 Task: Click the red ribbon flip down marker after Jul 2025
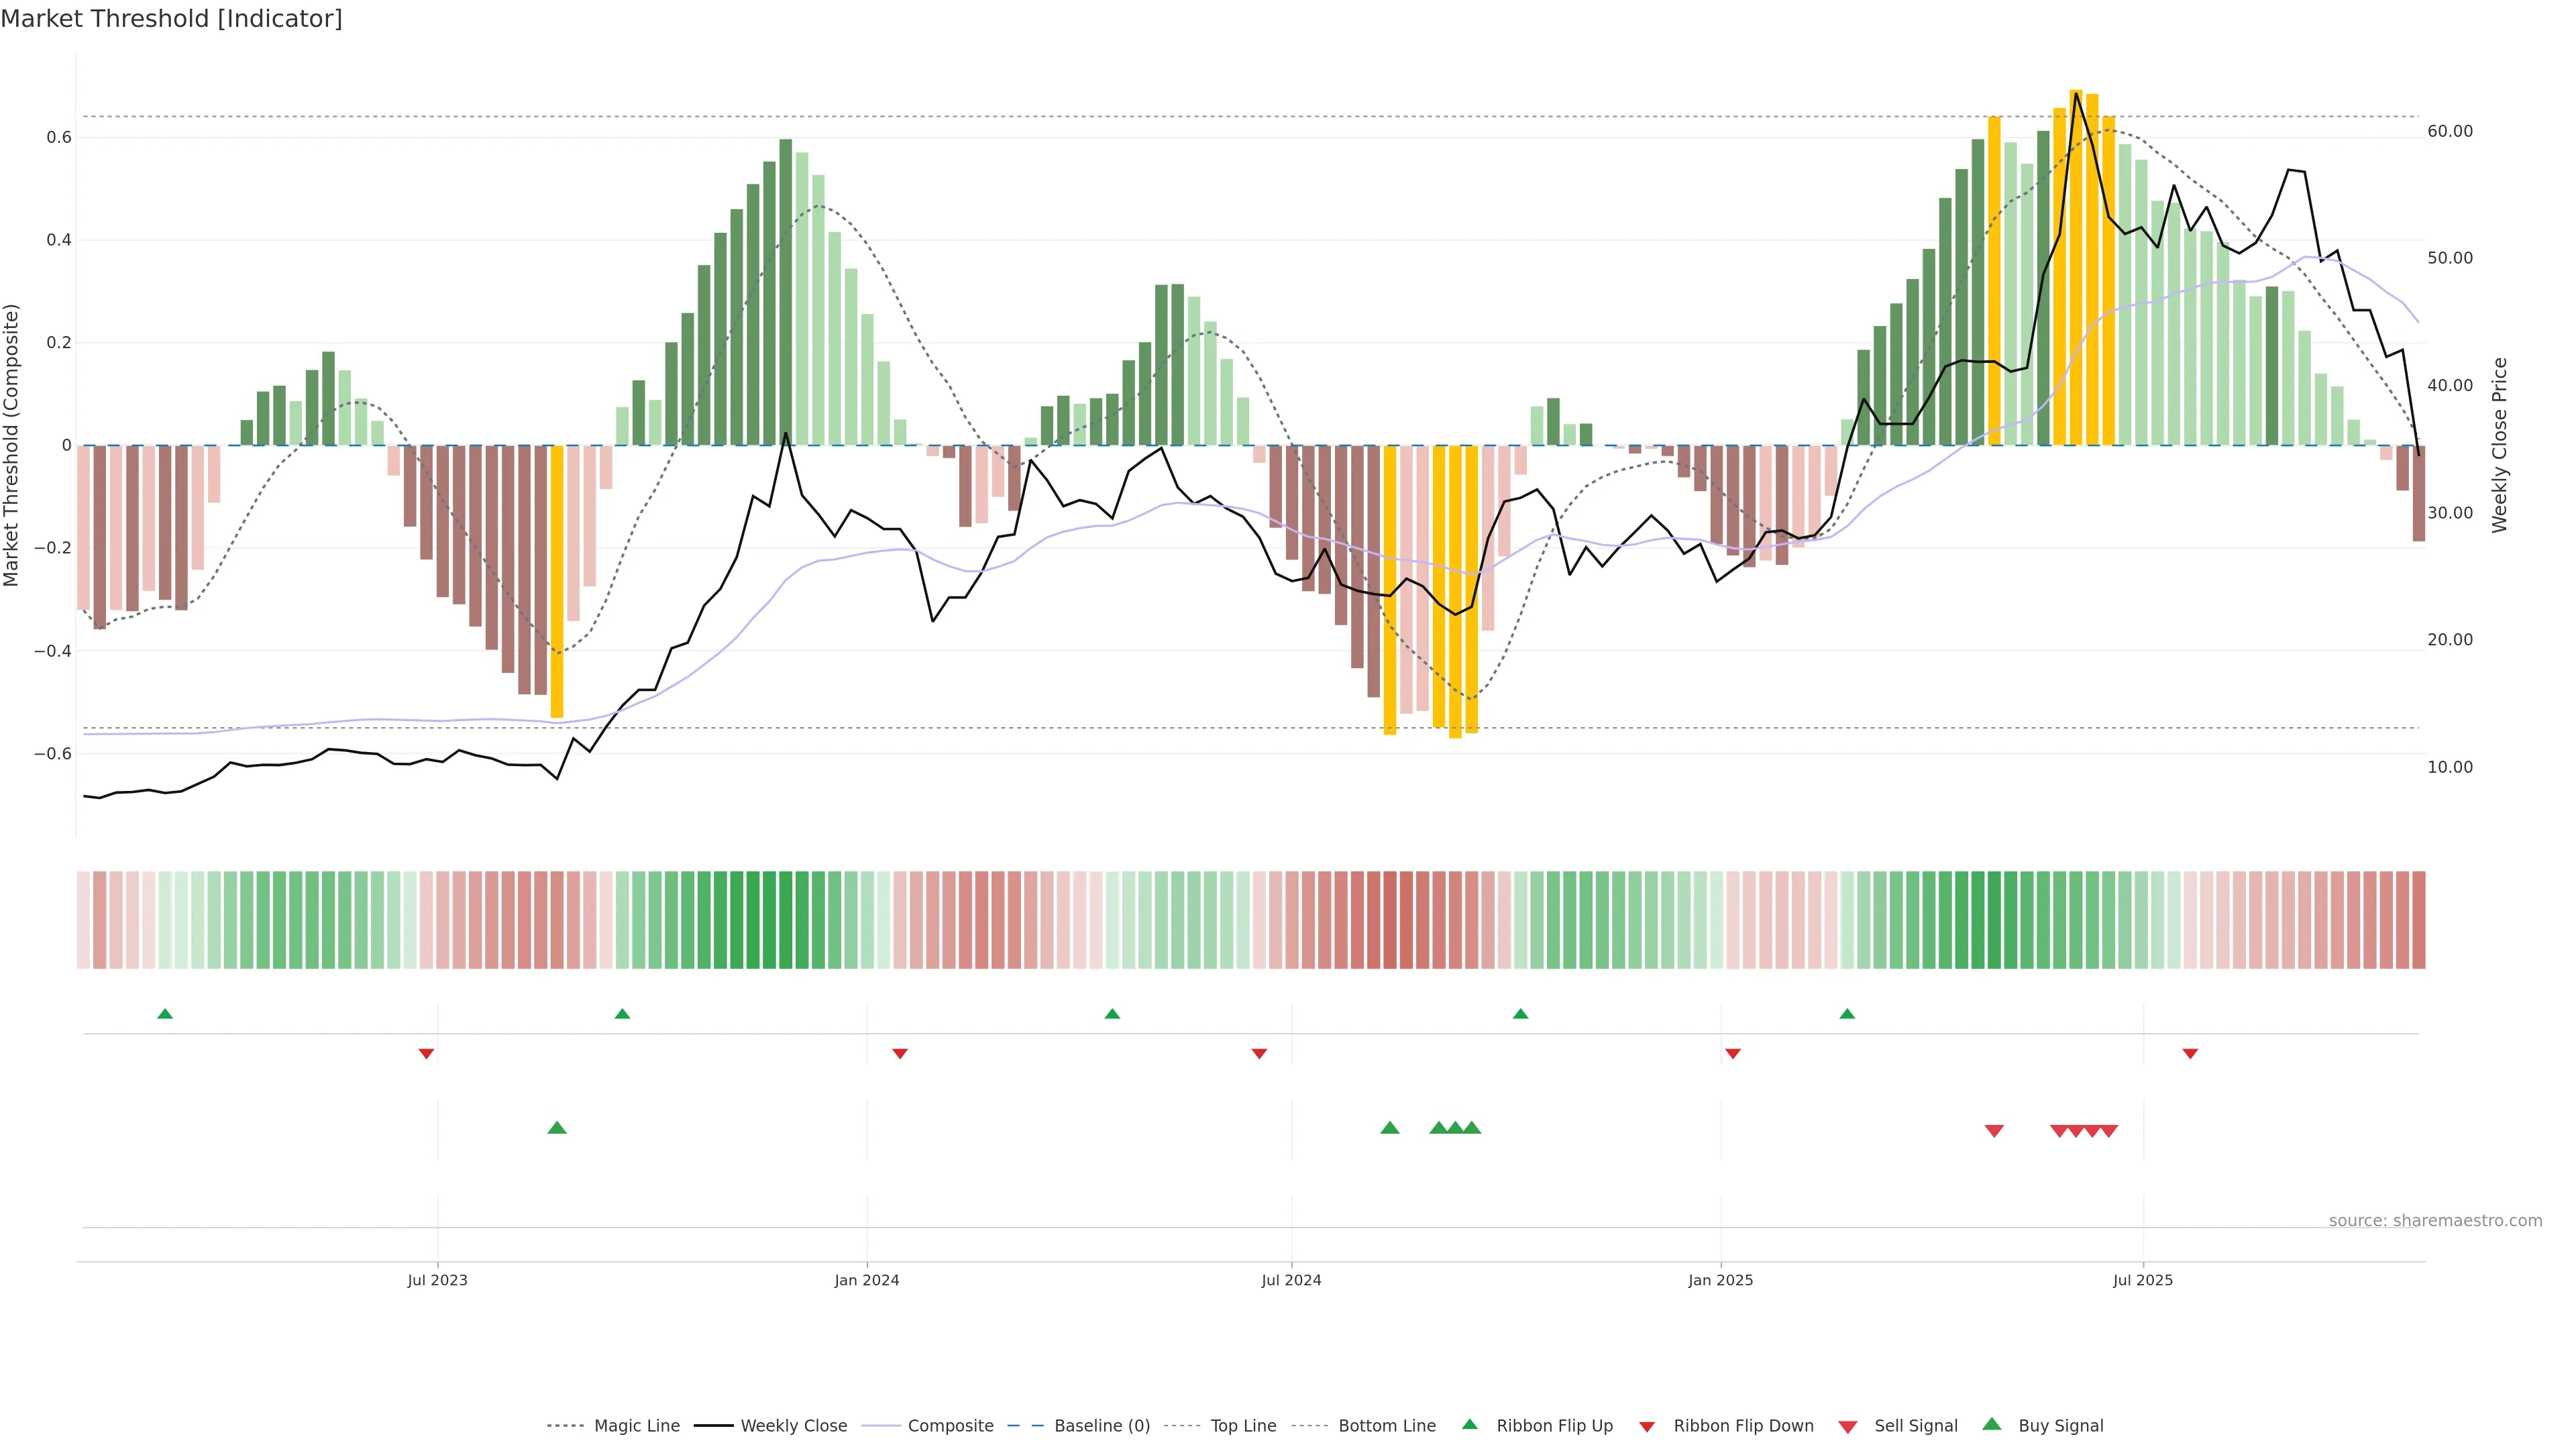(x=2190, y=1054)
